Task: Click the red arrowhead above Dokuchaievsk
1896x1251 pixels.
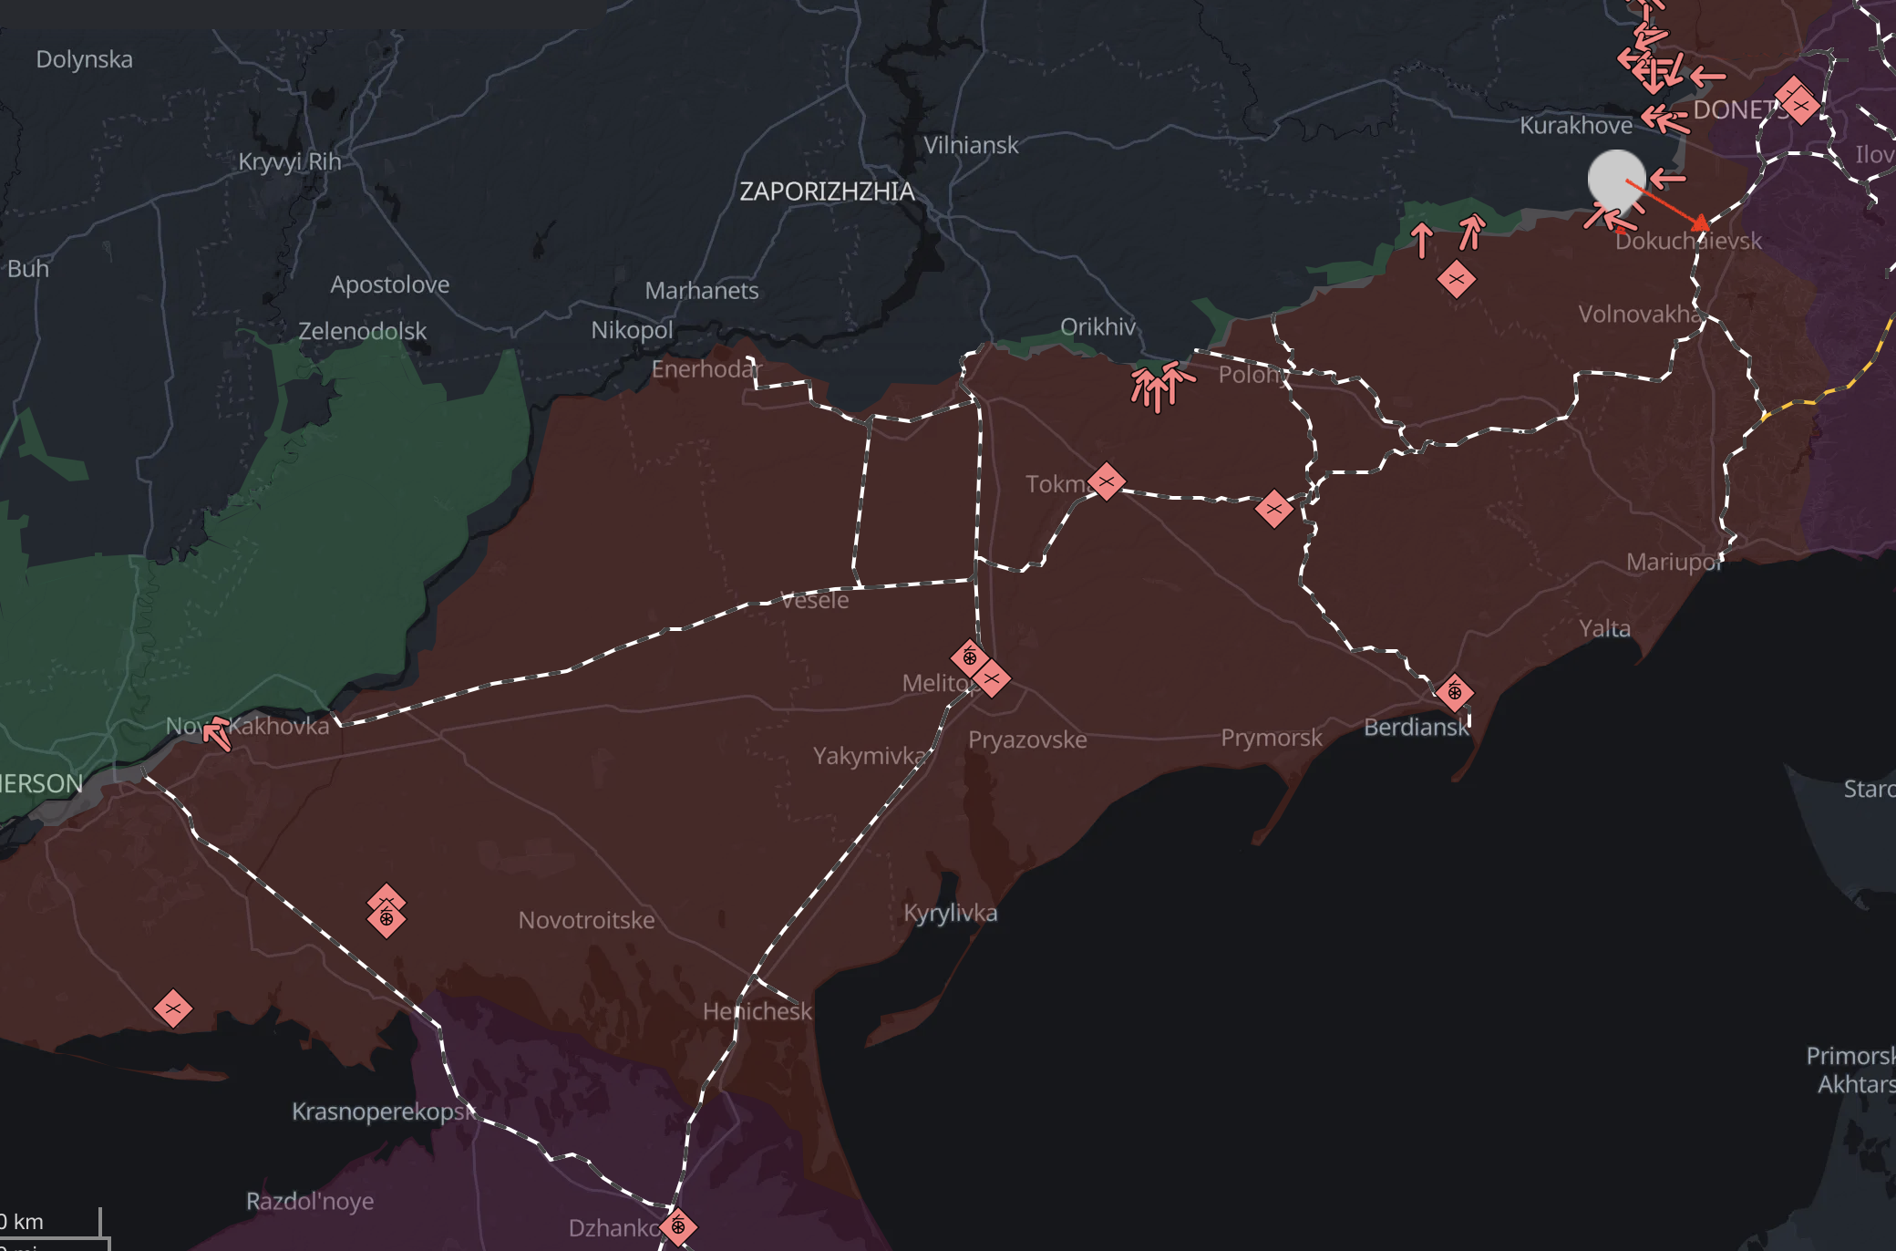Action: point(1700,223)
